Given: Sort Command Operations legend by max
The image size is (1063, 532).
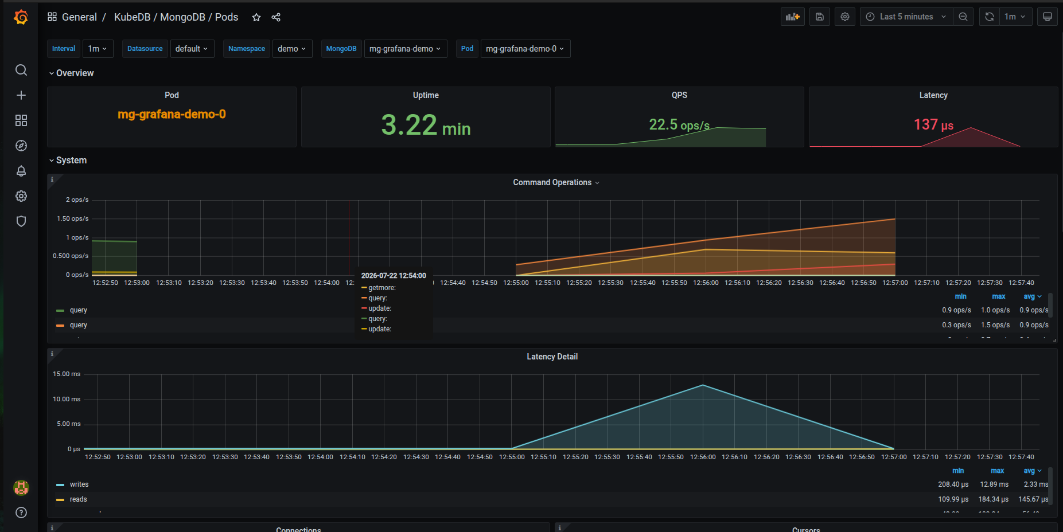Looking at the screenshot, I should point(999,296).
